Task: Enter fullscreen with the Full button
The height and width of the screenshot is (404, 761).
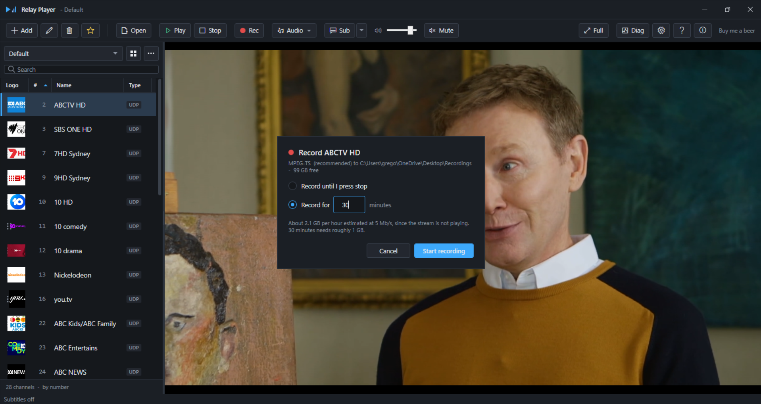Action: click(594, 31)
